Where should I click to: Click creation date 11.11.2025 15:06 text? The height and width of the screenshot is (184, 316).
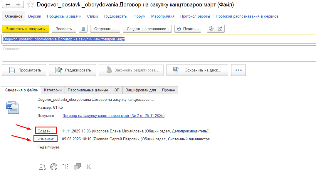(76, 131)
